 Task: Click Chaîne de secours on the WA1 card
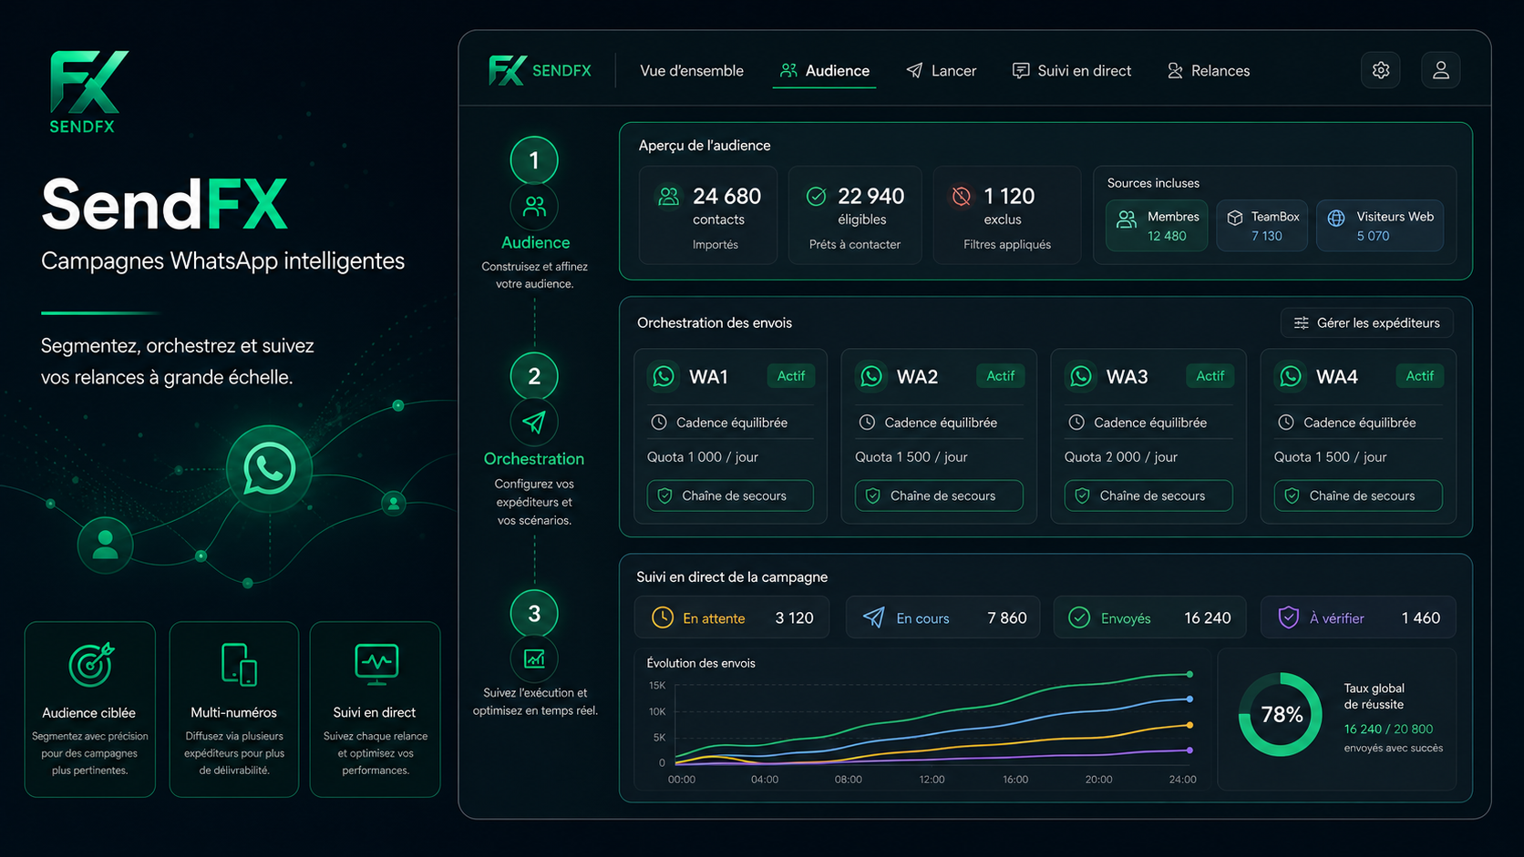point(730,495)
